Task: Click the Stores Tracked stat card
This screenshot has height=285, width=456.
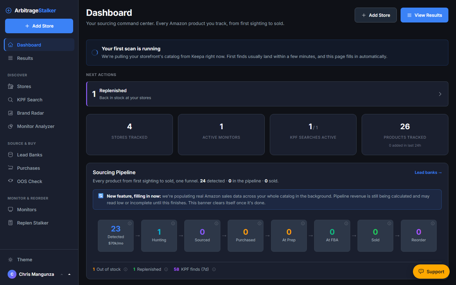Action: tap(130, 135)
